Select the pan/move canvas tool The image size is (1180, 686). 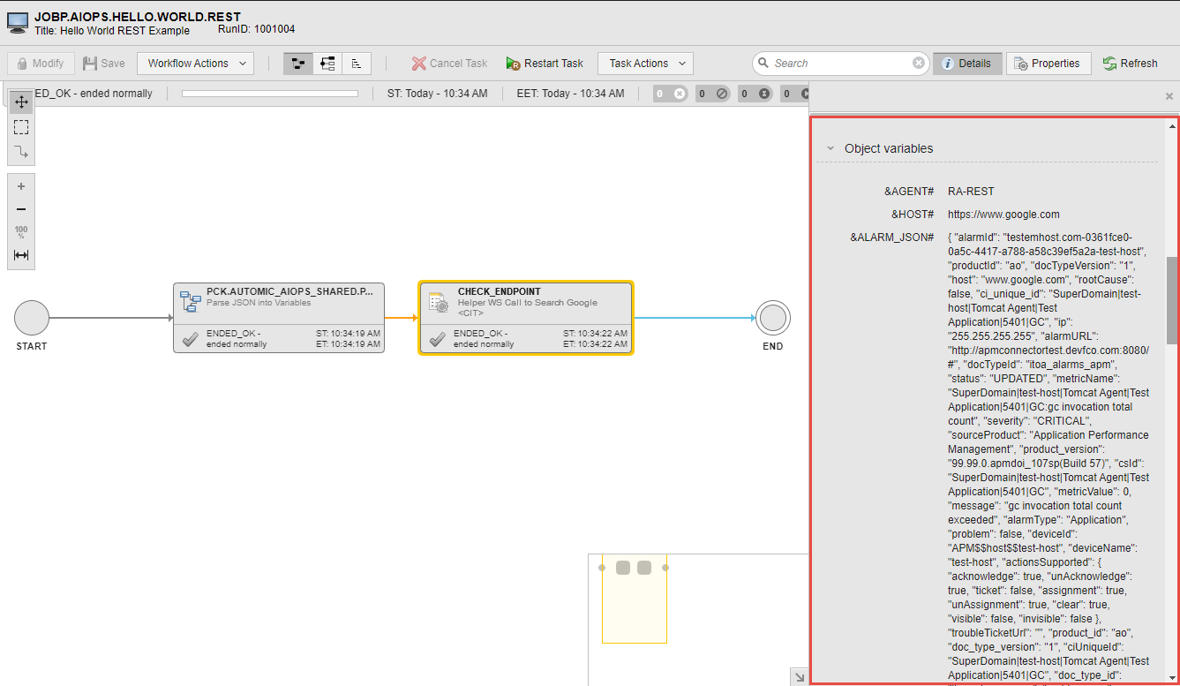point(21,102)
